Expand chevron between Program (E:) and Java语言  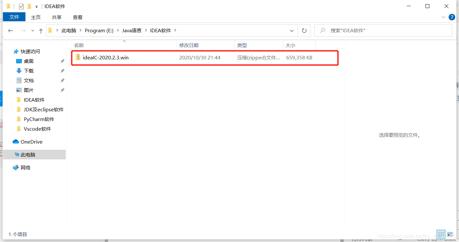[x=118, y=30]
